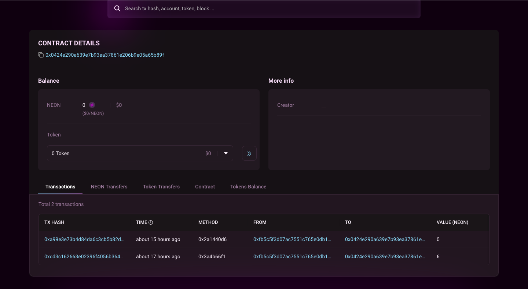Open transaction 0xa99e3e73b4d84da6c3cb5b82d...

pyautogui.click(x=84, y=239)
